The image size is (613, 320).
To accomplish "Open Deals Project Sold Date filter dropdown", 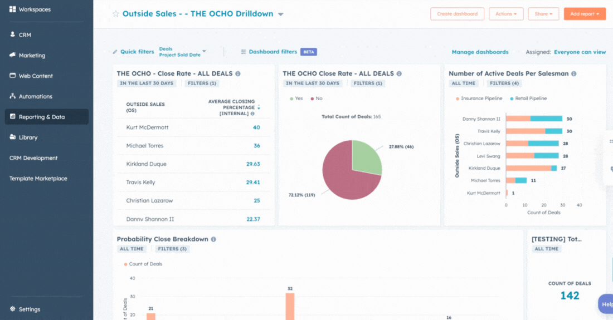I will (182, 52).
